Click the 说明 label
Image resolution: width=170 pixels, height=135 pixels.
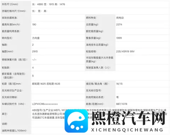[x=5, y=124]
